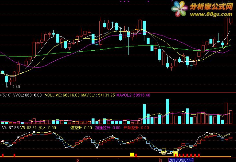This screenshot has width=236, height=162.
Task: Select the V5: 83.31 indicator value
Action: pos(28,128)
